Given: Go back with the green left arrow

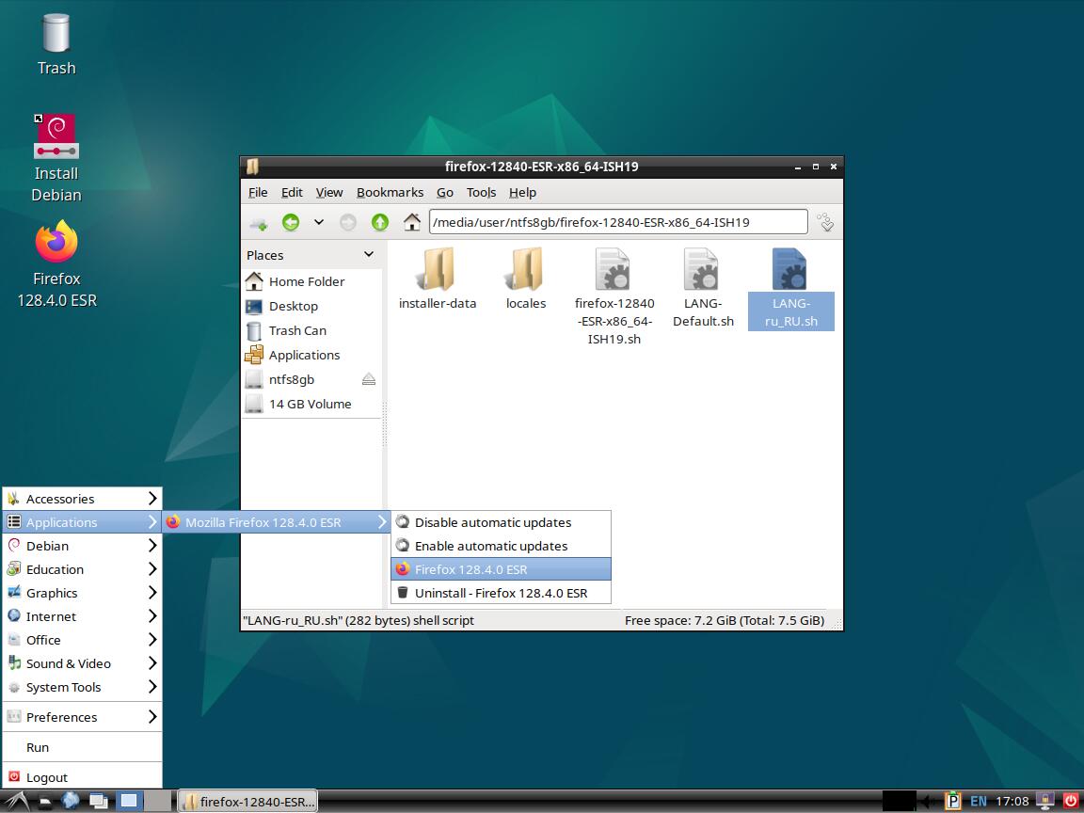Looking at the screenshot, I should (x=291, y=223).
